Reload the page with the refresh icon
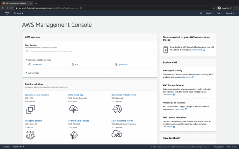239x149 pixels. (x=11, y=8)
